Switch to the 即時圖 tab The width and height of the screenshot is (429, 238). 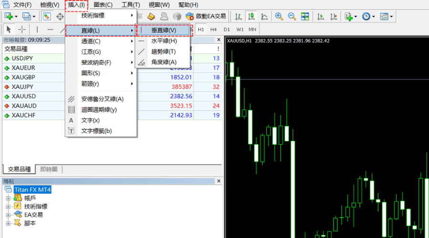[49, 169]
